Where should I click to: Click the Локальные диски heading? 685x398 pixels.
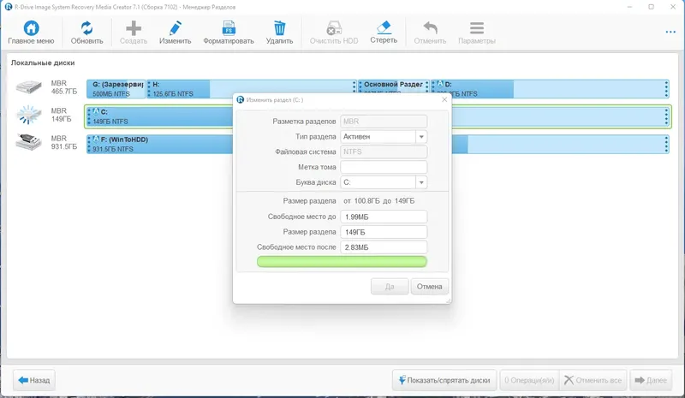pyautogui.click(x=43, y=63)
